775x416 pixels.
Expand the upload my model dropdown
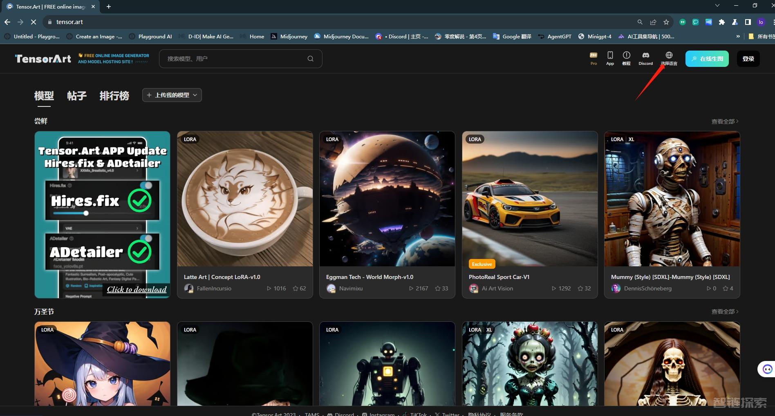click(x=172, y=95)
